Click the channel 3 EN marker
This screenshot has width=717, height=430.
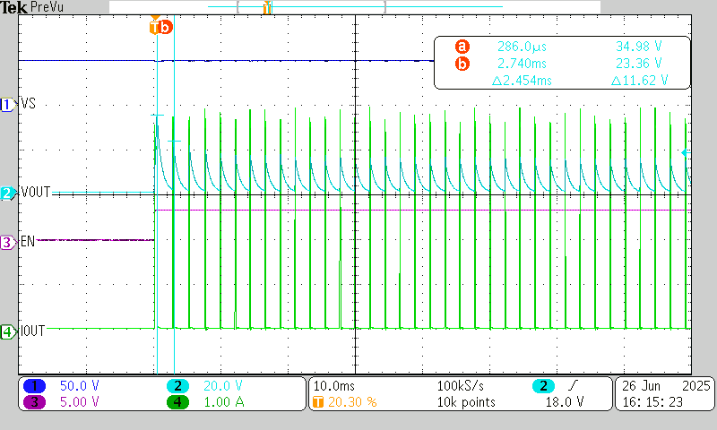coord(8,242)
